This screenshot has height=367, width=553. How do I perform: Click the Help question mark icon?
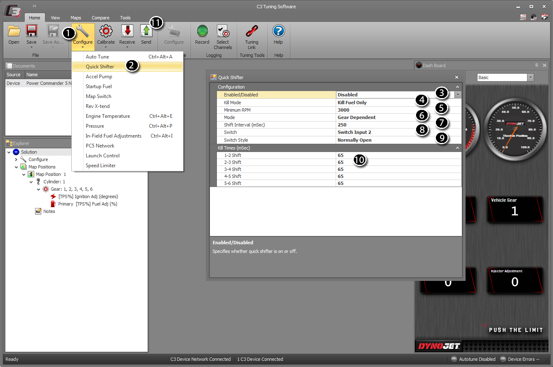(278, 31)
